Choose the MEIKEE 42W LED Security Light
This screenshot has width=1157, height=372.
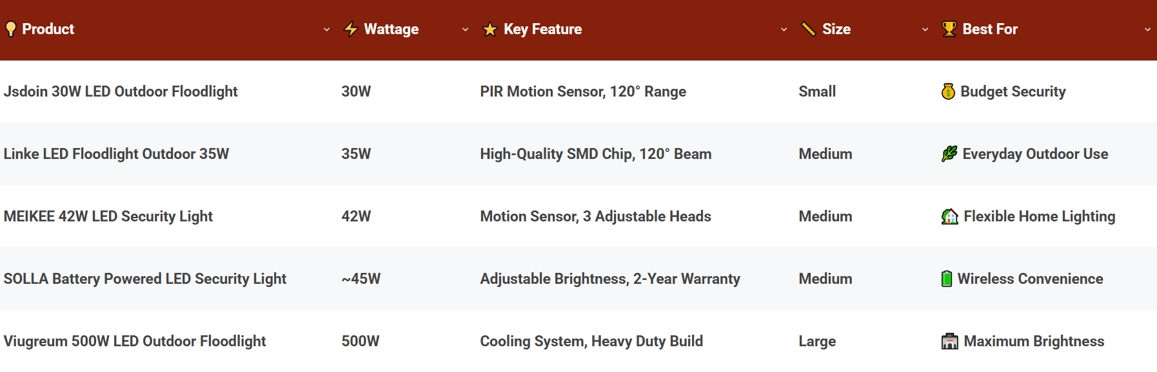[x=108, y=216]
